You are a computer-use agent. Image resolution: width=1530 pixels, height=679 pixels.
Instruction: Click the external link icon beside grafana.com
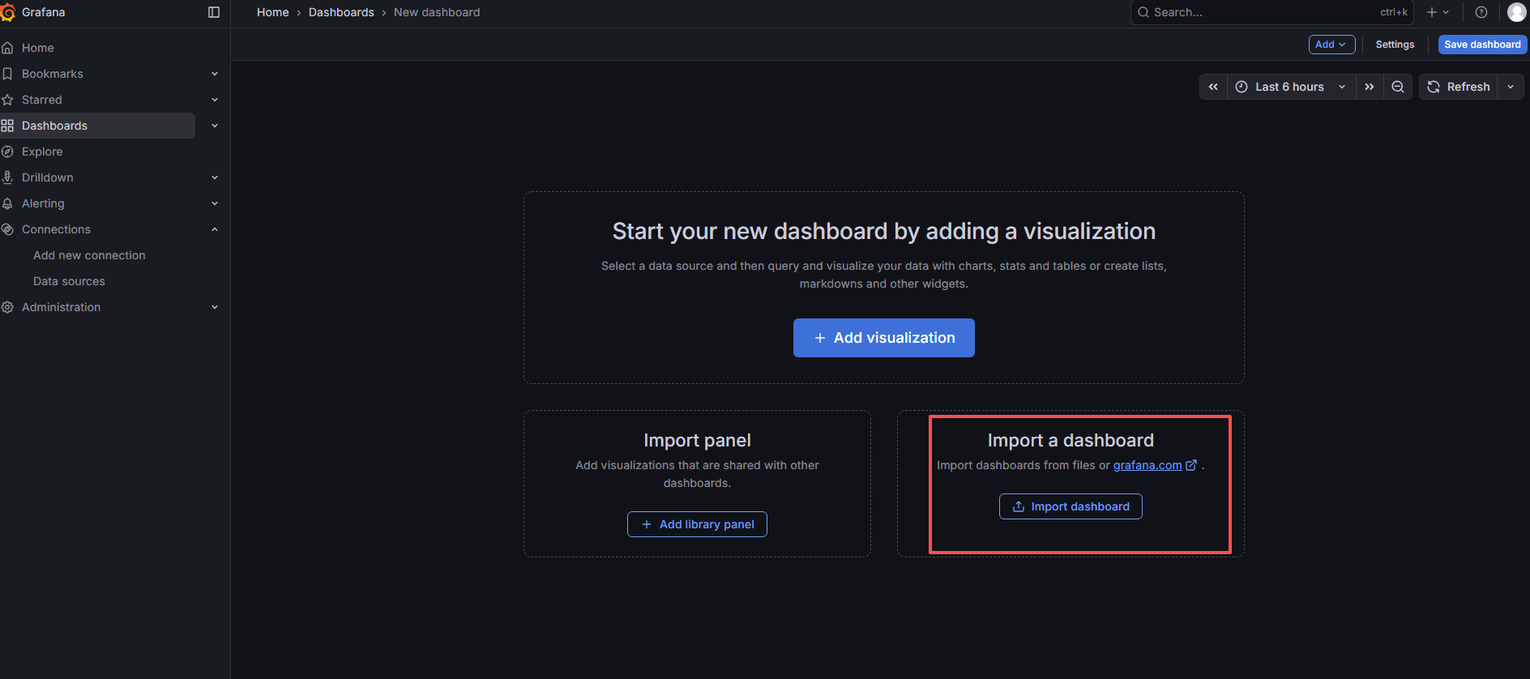point(1191,465)
